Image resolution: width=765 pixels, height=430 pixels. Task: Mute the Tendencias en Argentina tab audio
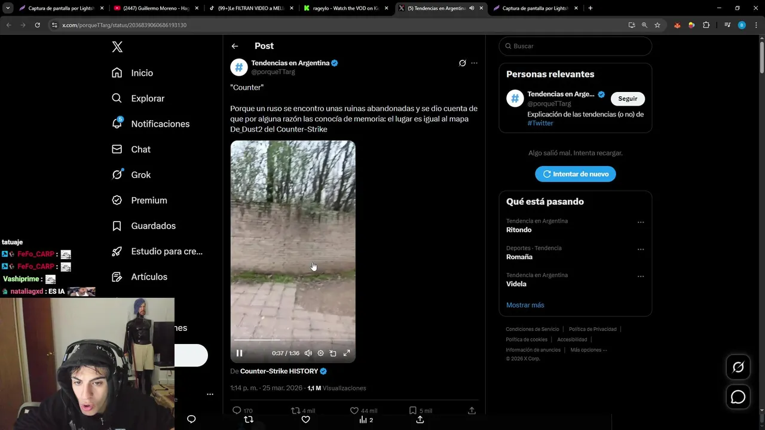tap(472, 8)
